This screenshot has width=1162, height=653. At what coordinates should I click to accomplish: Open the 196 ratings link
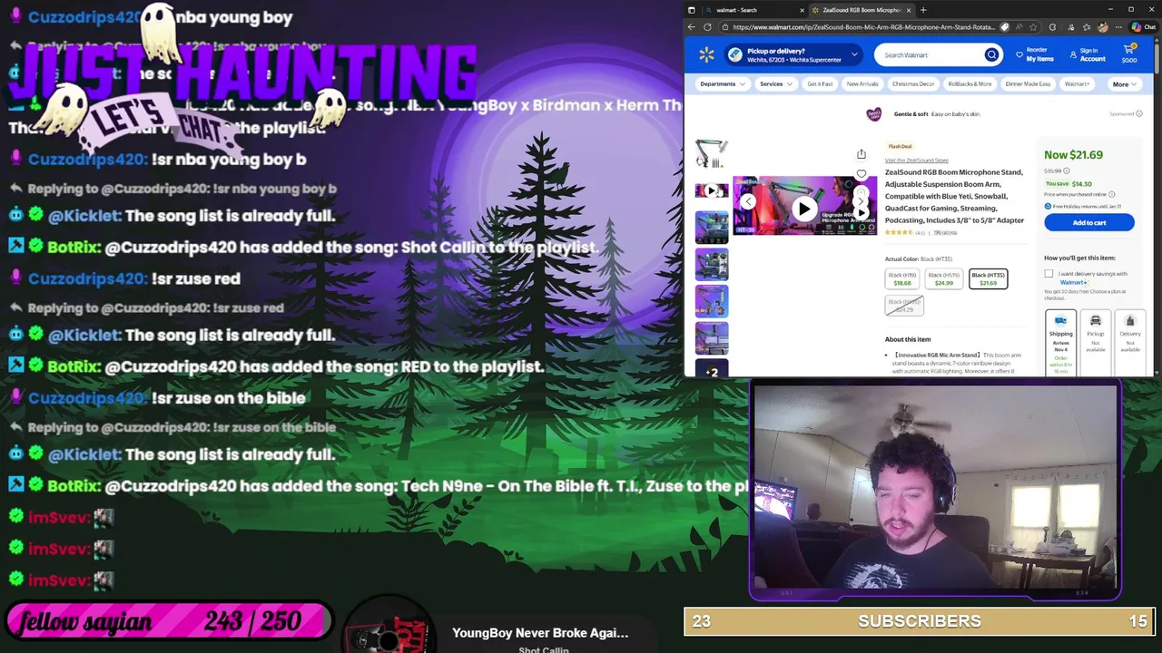(947, 233)
